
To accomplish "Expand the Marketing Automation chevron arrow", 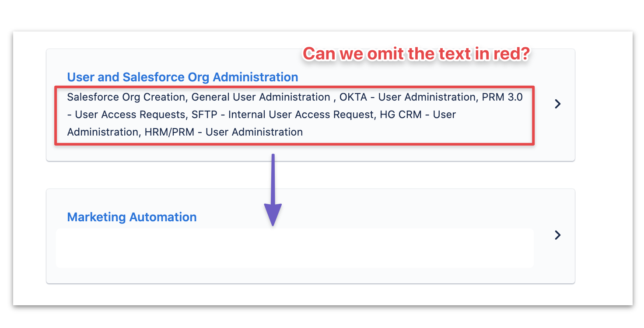I will (557, 235).
